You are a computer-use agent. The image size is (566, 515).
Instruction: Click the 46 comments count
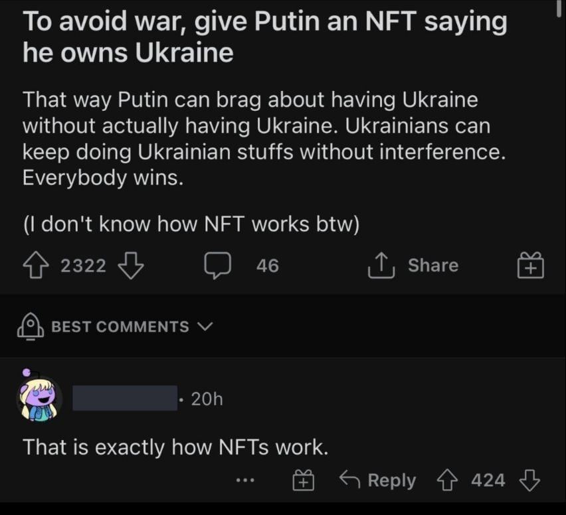[267, 266]
